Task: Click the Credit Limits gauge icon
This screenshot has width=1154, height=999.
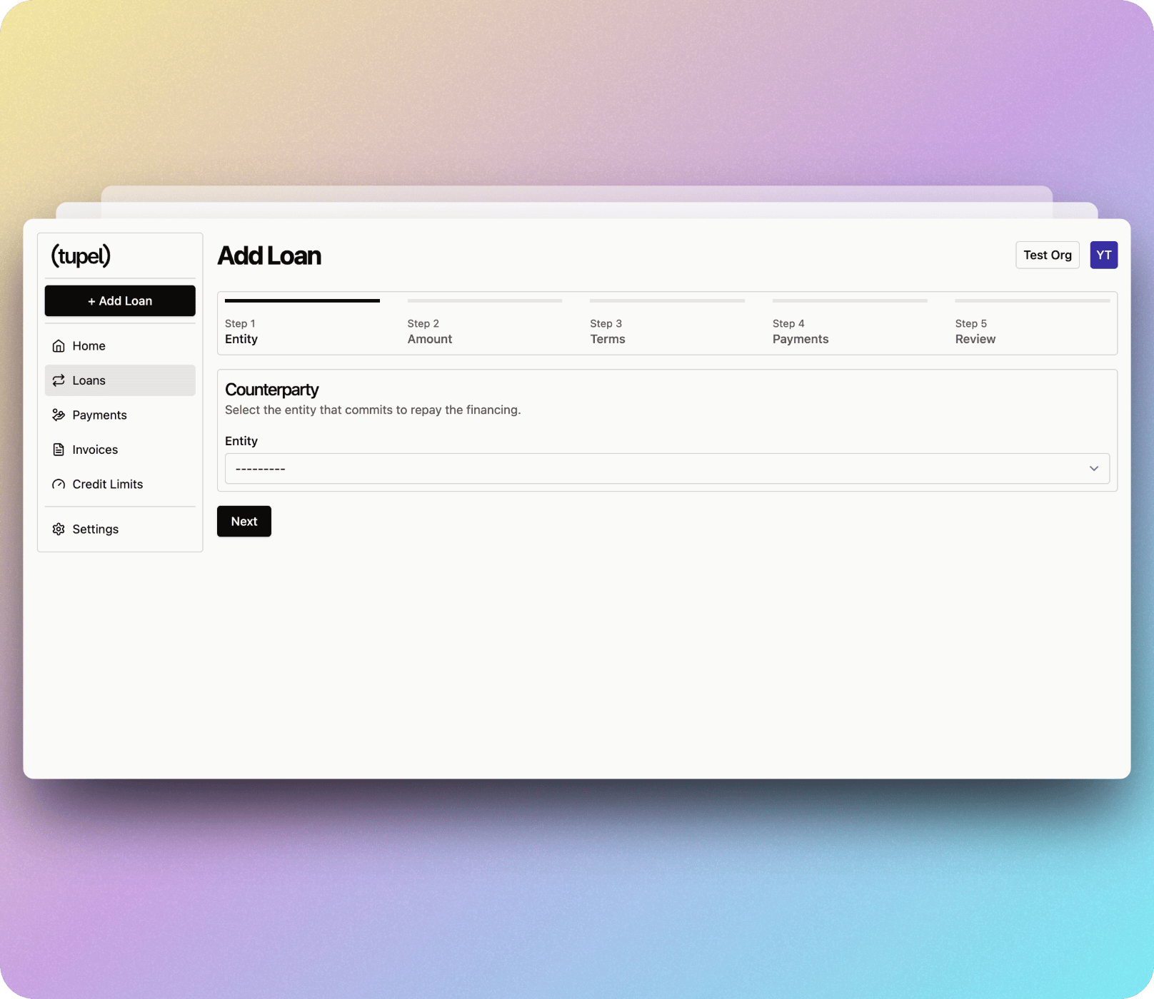Action: point(59,485)
